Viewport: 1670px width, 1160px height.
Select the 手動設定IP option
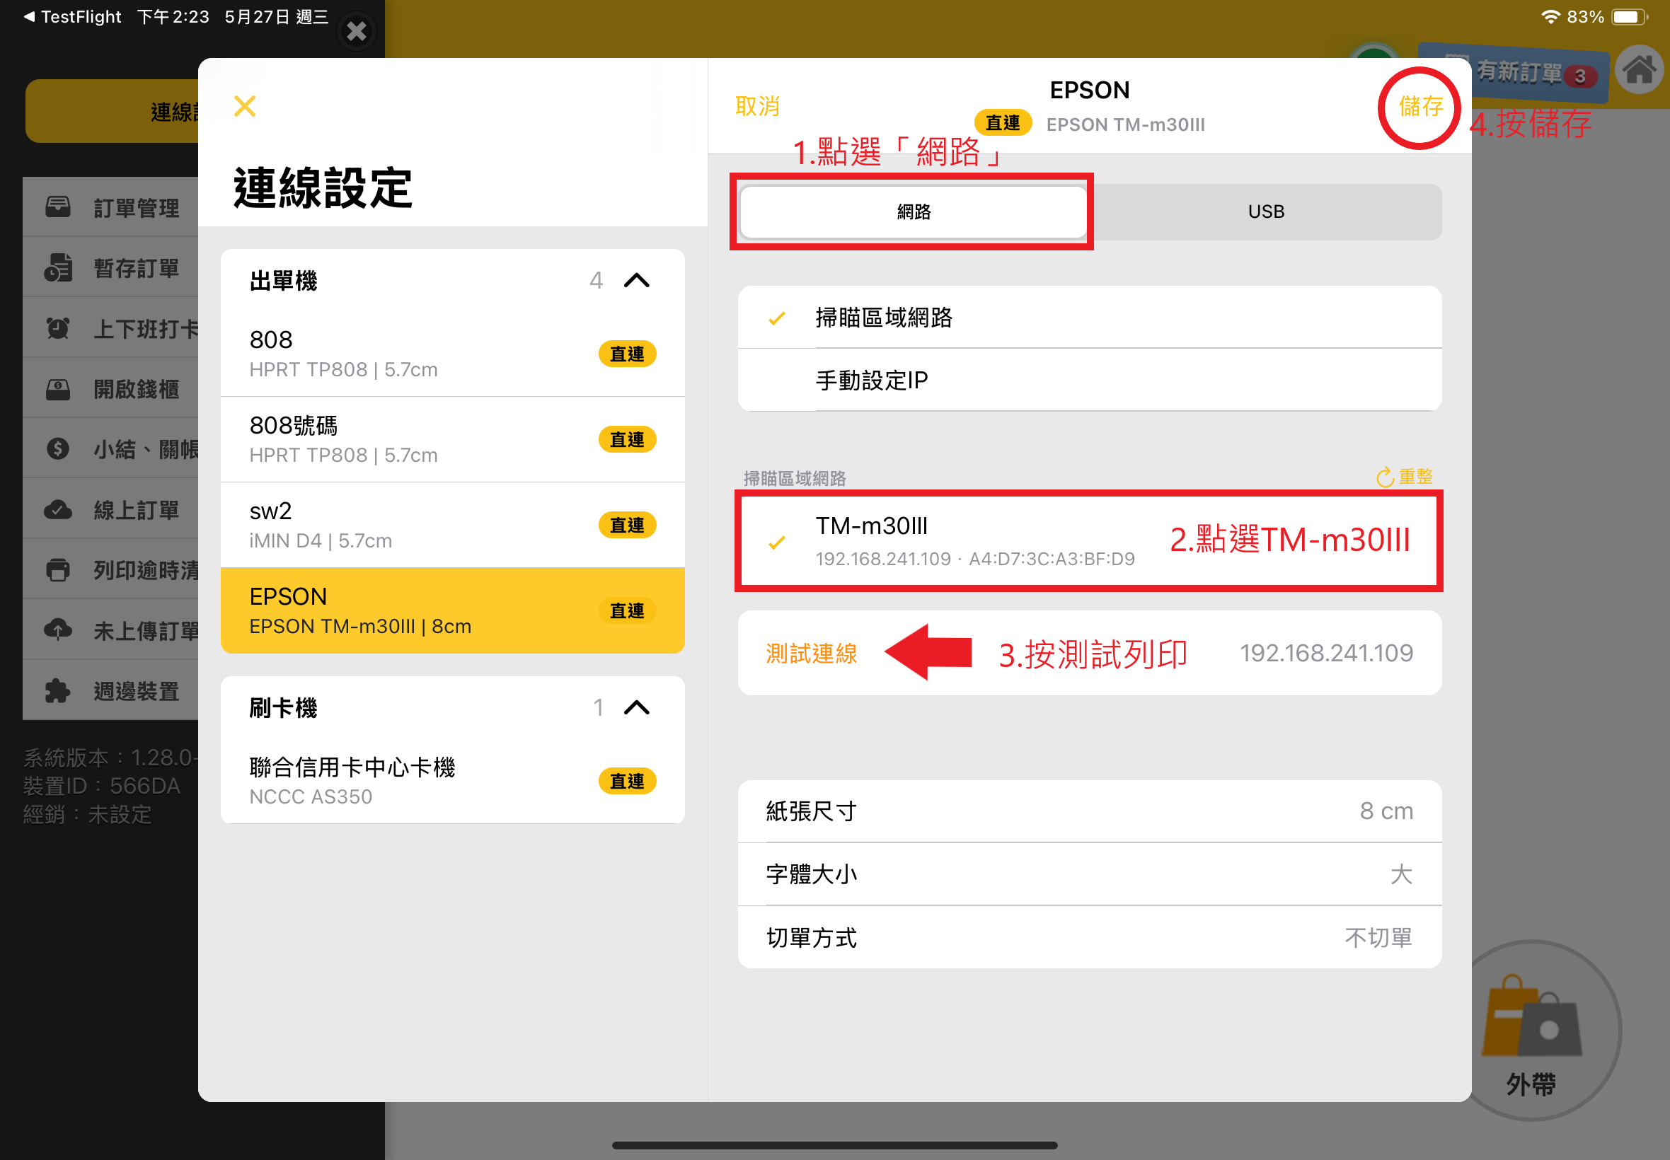coord(1089,380)
